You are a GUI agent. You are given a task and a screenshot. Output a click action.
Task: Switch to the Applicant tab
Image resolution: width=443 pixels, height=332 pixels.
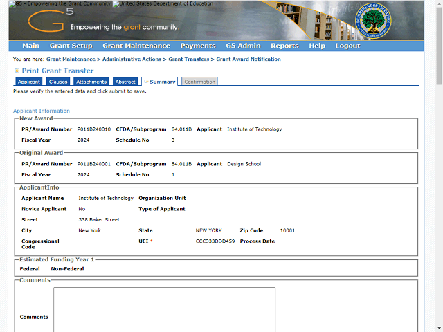(x=29, y=82)
